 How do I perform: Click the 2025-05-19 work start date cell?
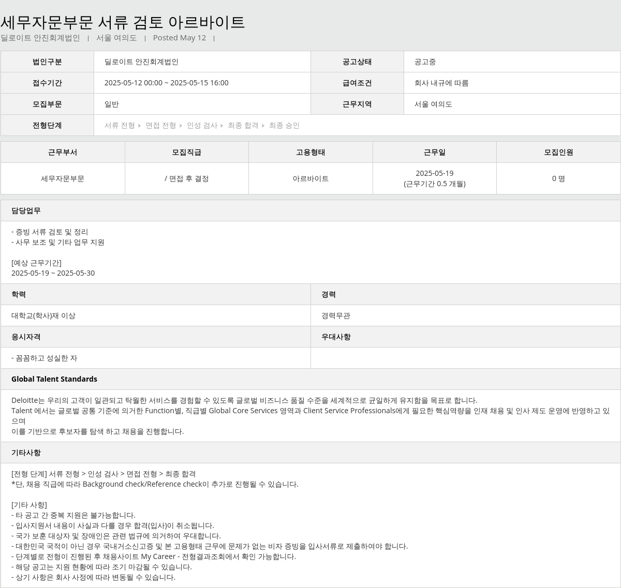tap(435, 178)
